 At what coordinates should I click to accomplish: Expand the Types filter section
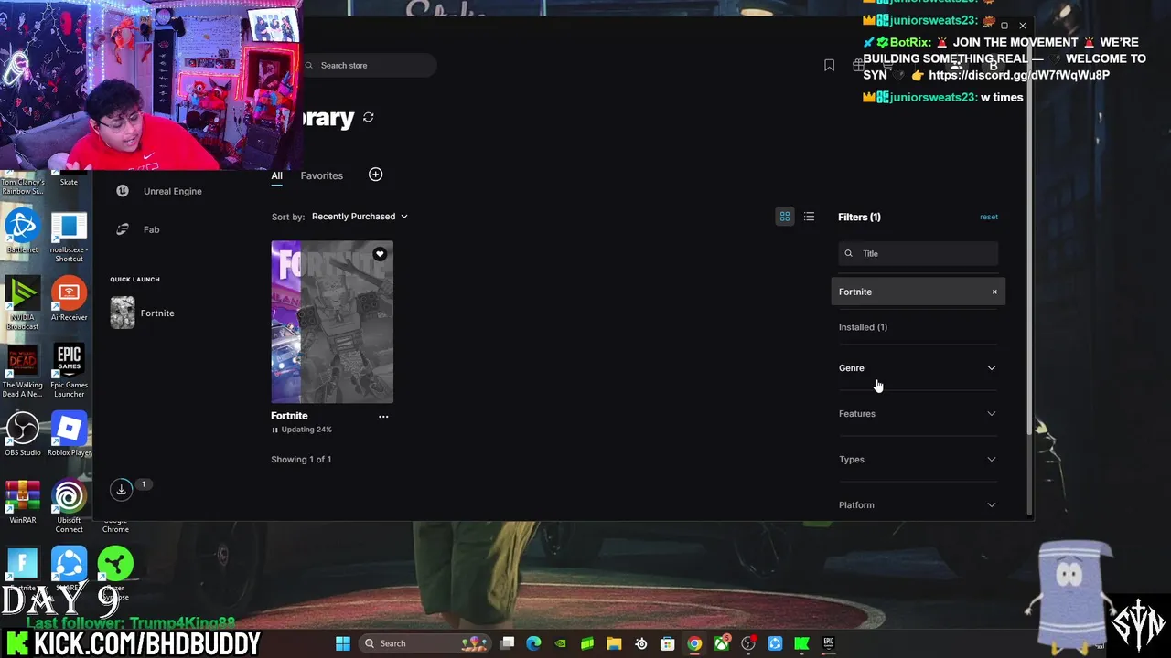pyautogui.click(x=918, y=459)
